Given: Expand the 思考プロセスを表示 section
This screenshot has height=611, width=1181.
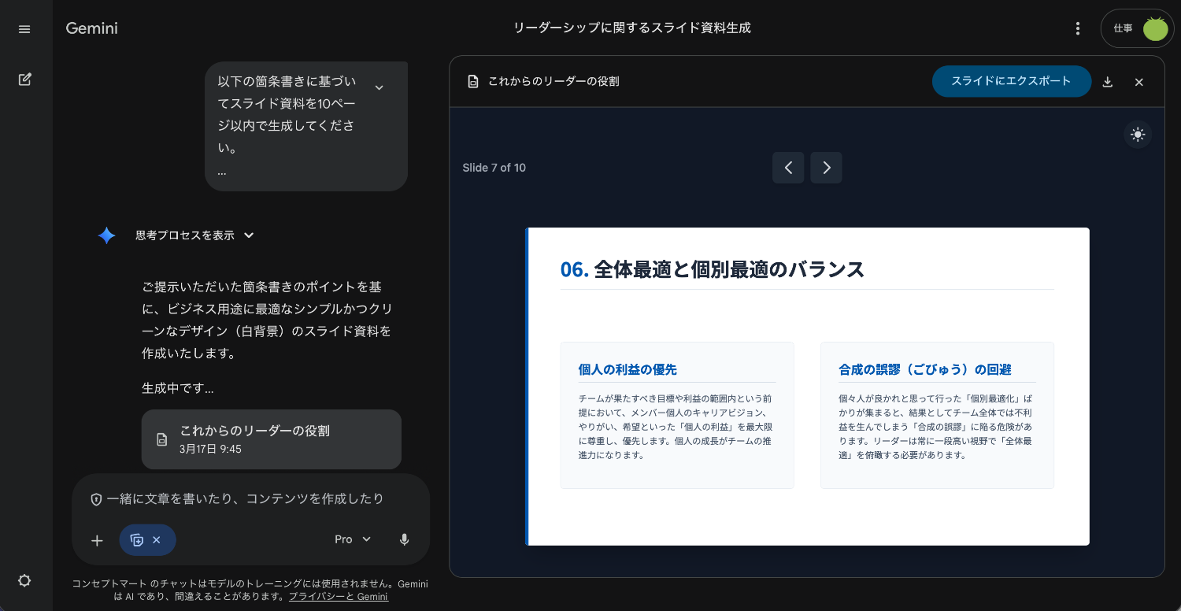Looking at the screenshot, I should tap(194, 235).
